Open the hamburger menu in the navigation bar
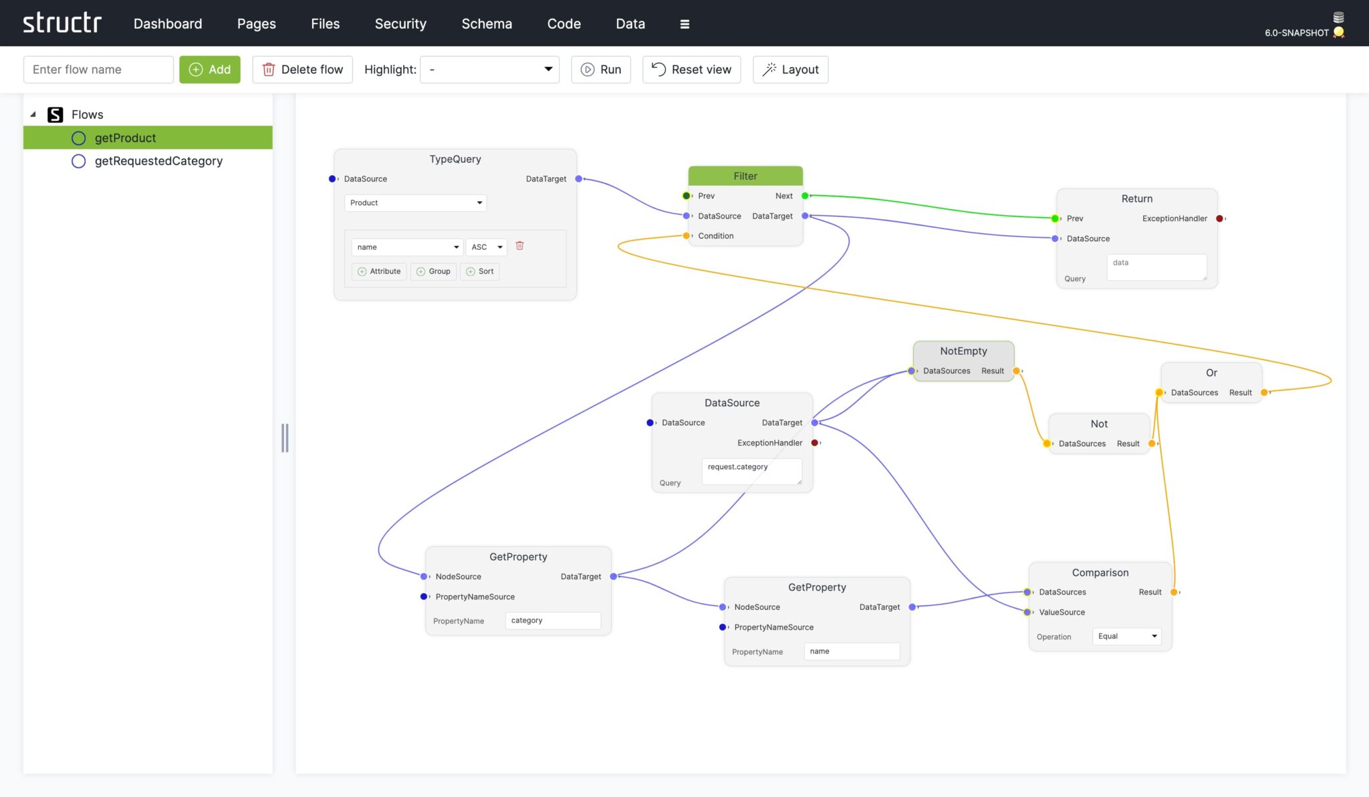Screen dimensions: 1369x797 point(684,23)
